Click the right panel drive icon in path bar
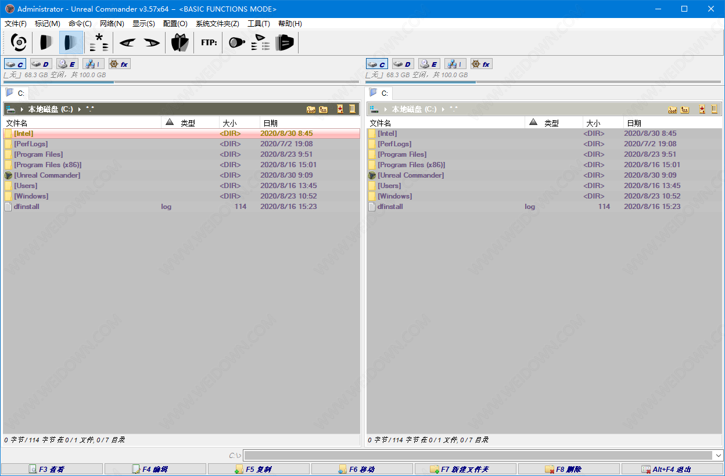Screen dimensions: 725x476 [x=374, y=109]
